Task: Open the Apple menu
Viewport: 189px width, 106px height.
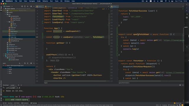Action: click(3, 1)
